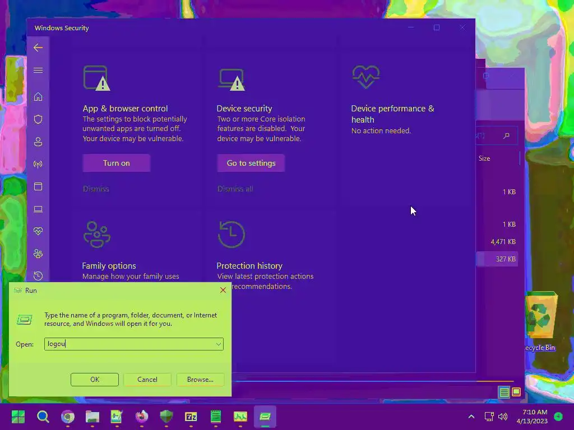
Task: Select the Run app in the taskbar
Action: pyautogui.click(x=265, y=417)
